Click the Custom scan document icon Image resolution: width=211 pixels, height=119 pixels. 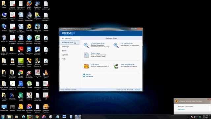tap(86, 55)
